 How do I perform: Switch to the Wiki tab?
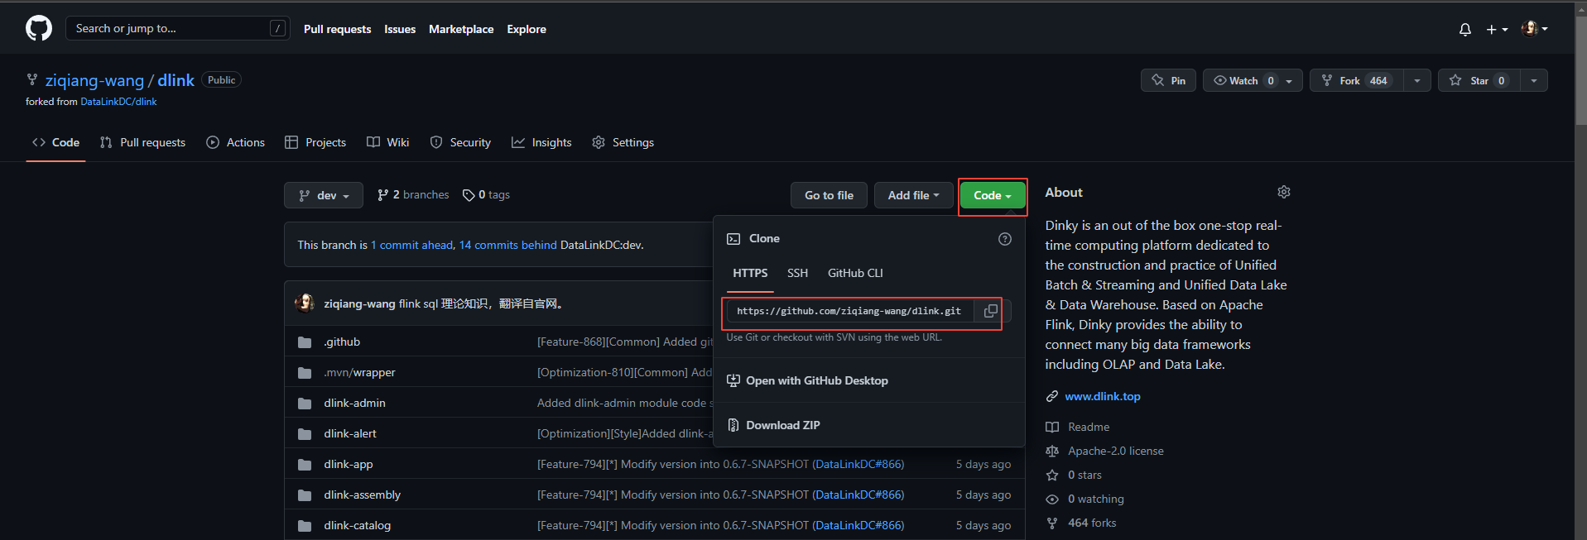click(x=388, y=142)
